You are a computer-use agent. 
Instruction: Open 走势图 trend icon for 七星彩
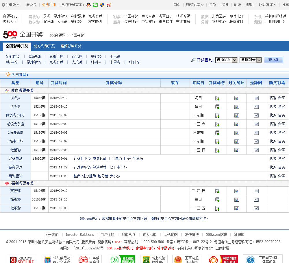[256, 150]
